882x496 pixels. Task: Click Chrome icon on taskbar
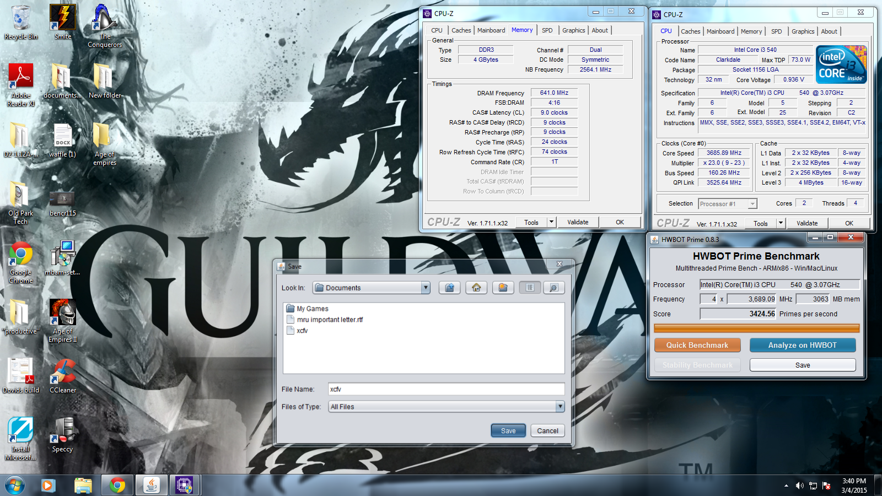coord(117,486)
